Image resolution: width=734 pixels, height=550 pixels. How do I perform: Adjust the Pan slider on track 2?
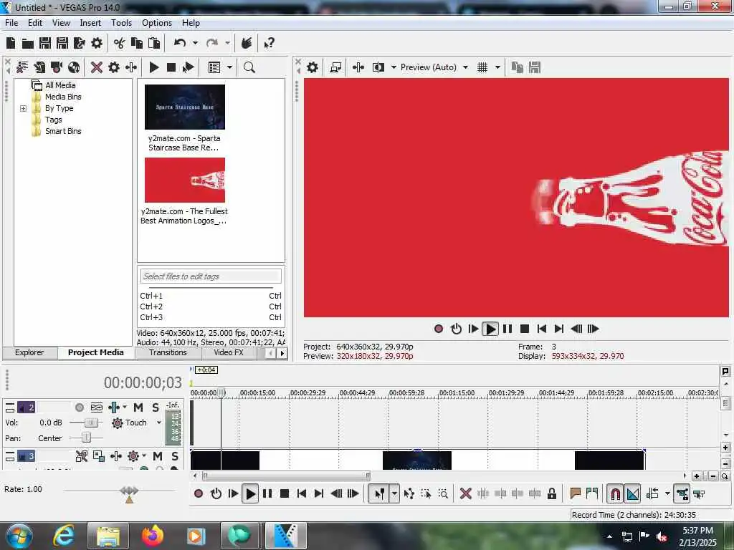(86, 438)
